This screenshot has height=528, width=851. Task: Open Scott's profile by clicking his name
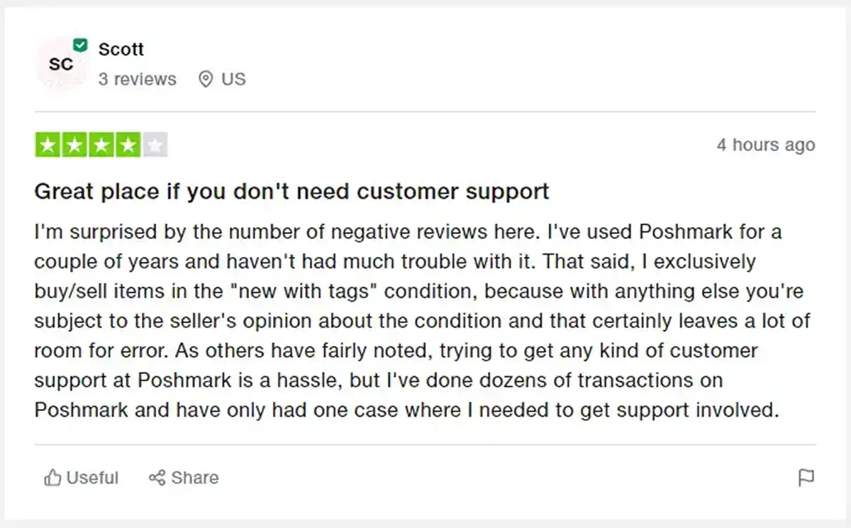[x=121, y=49]
